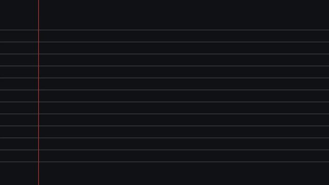Click the first writing row right of margin
This screenshot has width=329, height=185.
pos(184,36)
